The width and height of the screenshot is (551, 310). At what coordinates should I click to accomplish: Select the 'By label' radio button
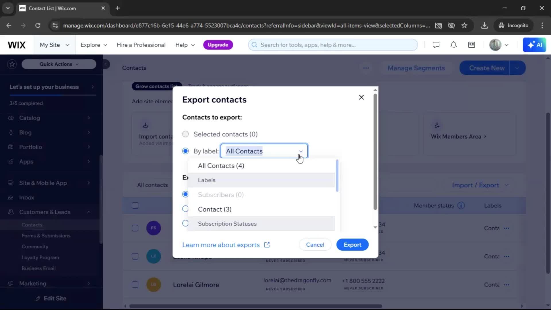[x=186, y=151]
